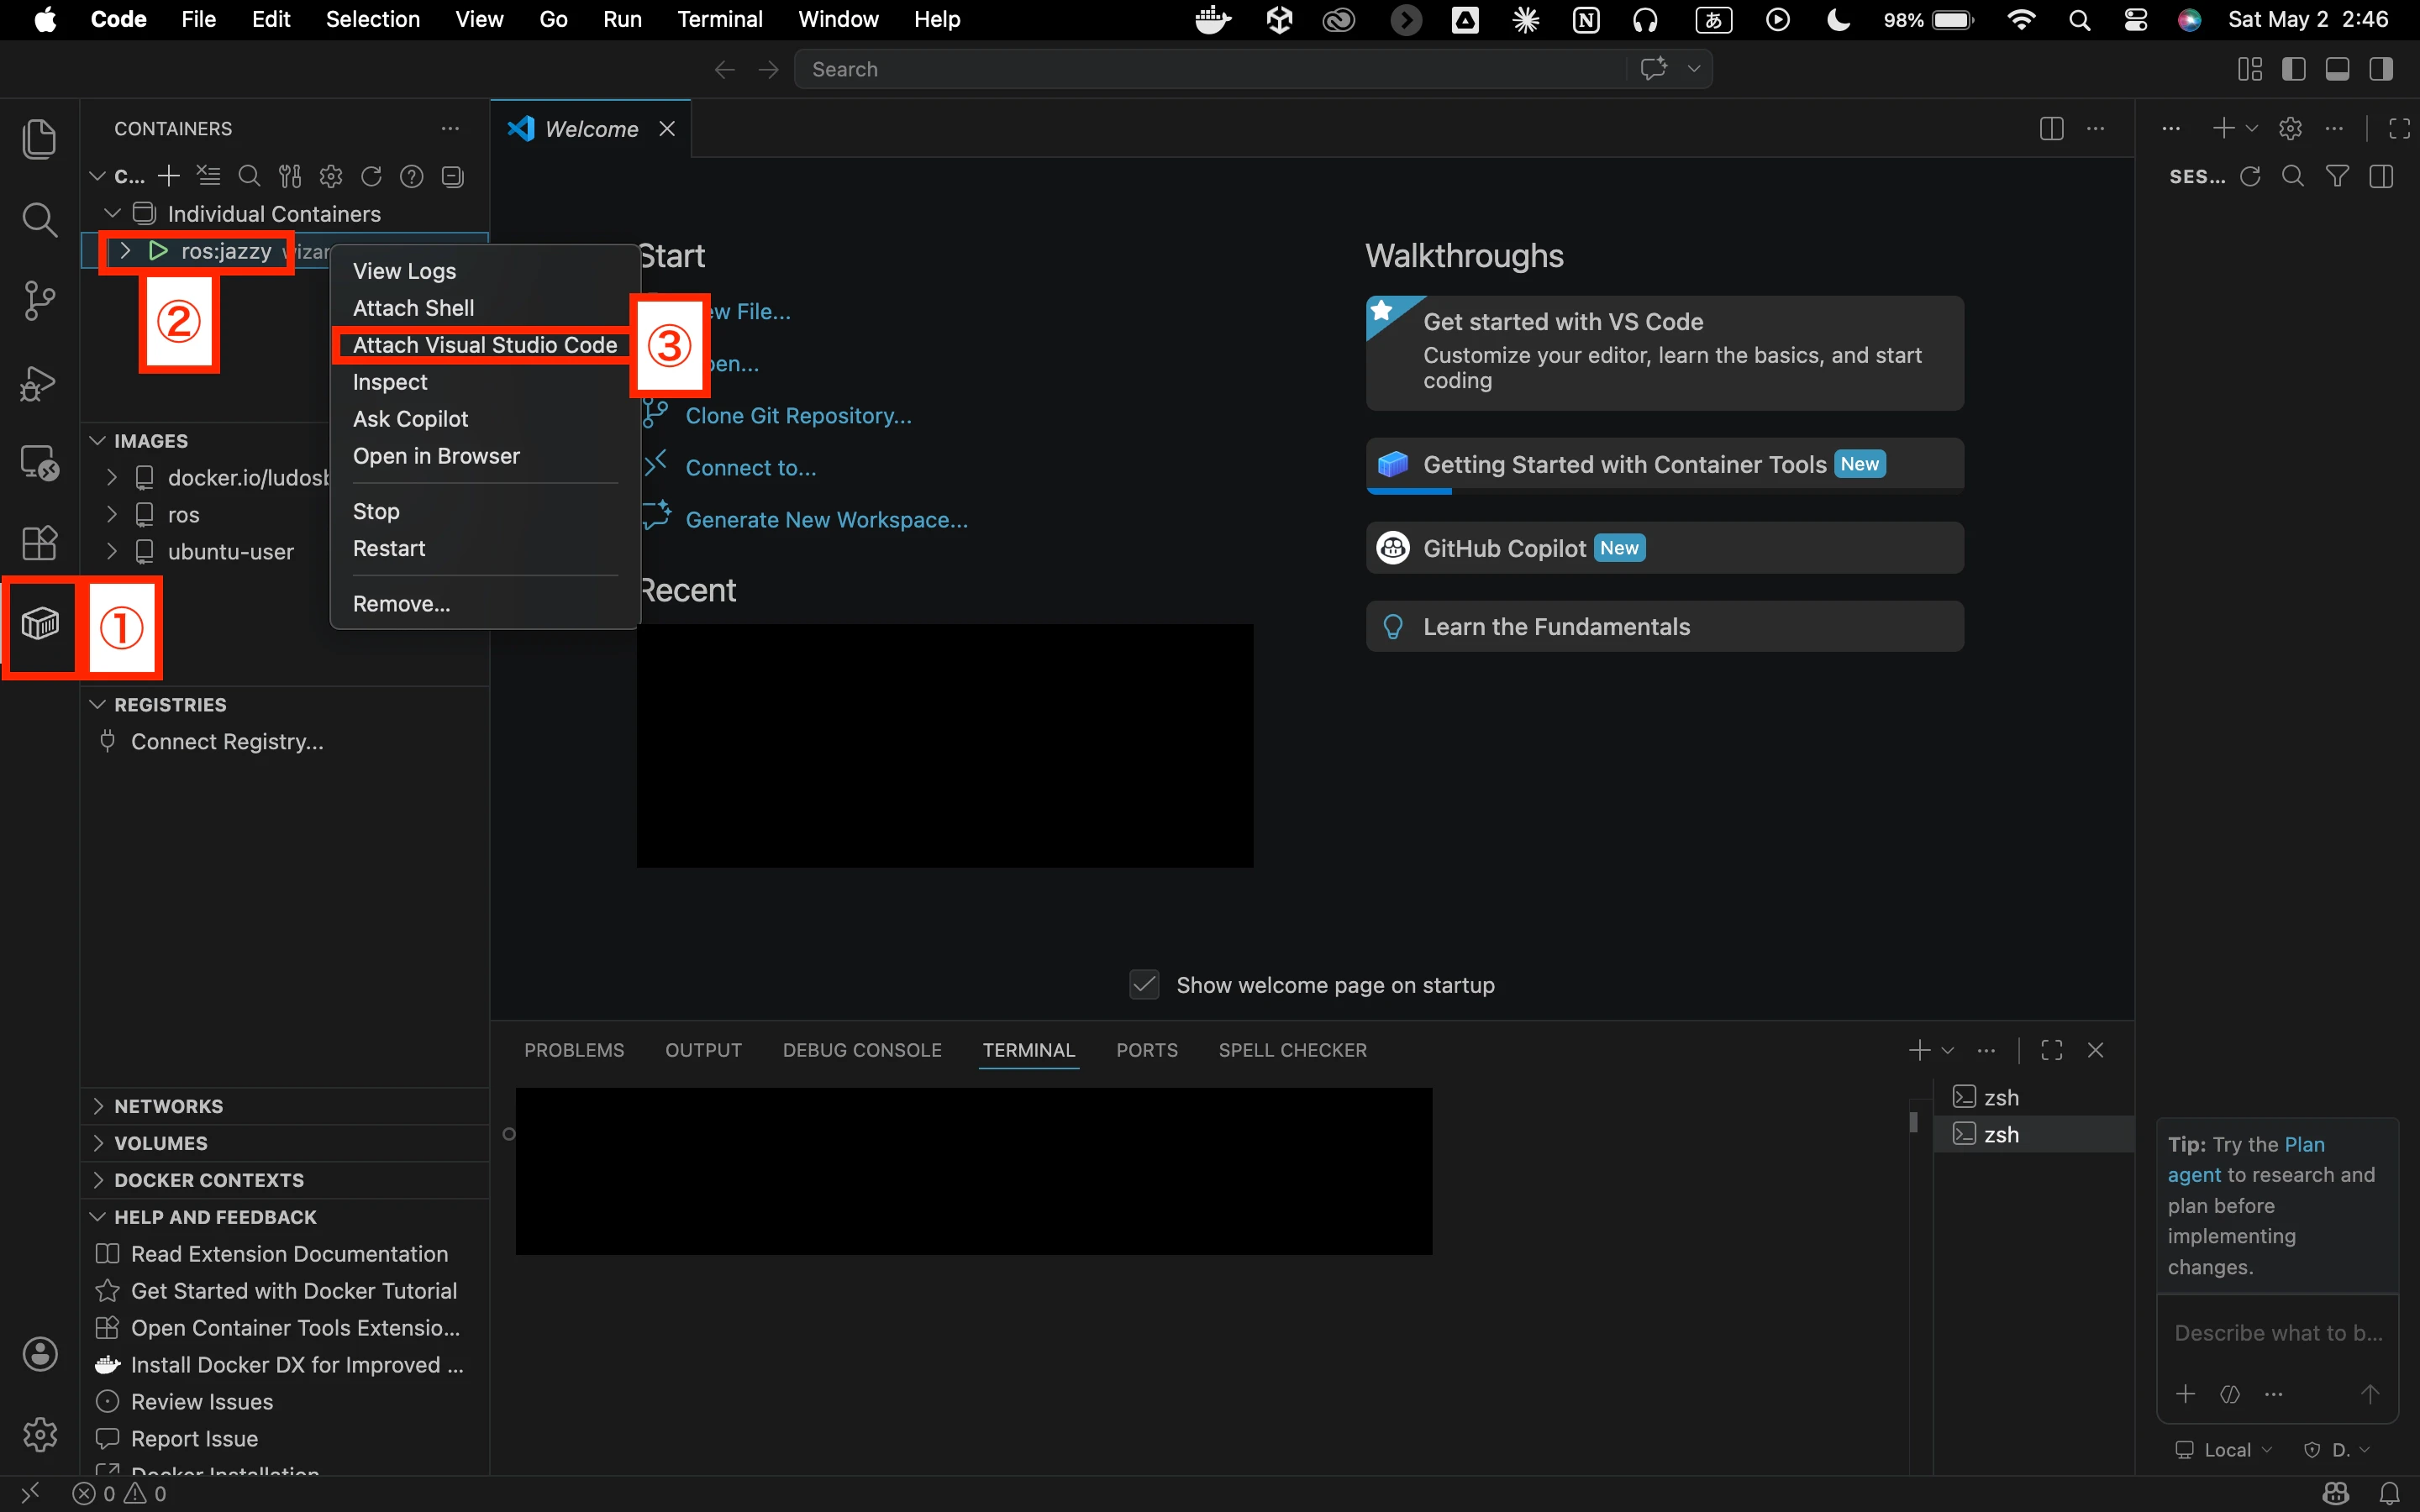
Task: Open the Docker icon in the macOS menu bar
Action: point(1213,20)
